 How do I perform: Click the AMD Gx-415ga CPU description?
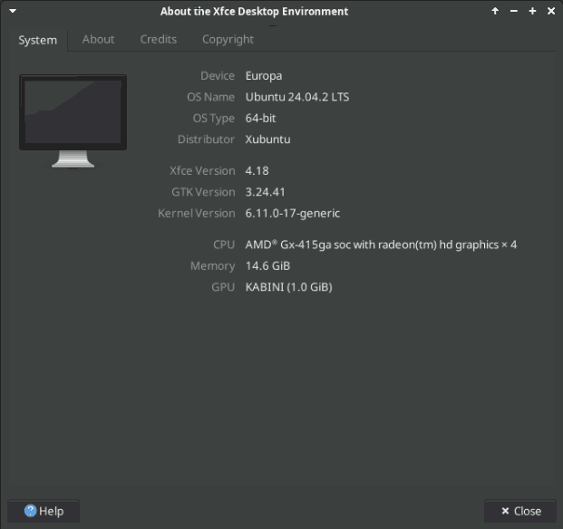[381, 245]
